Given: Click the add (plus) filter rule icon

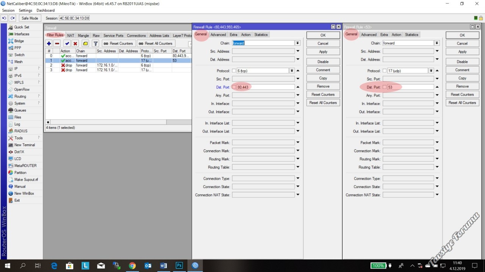Looking at the screenshot, I should click(x=49, y=43).
